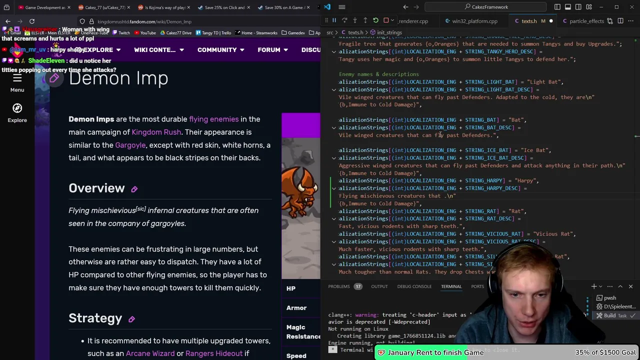Expand the FORUM wiki nav dropdown

(272, 50)
